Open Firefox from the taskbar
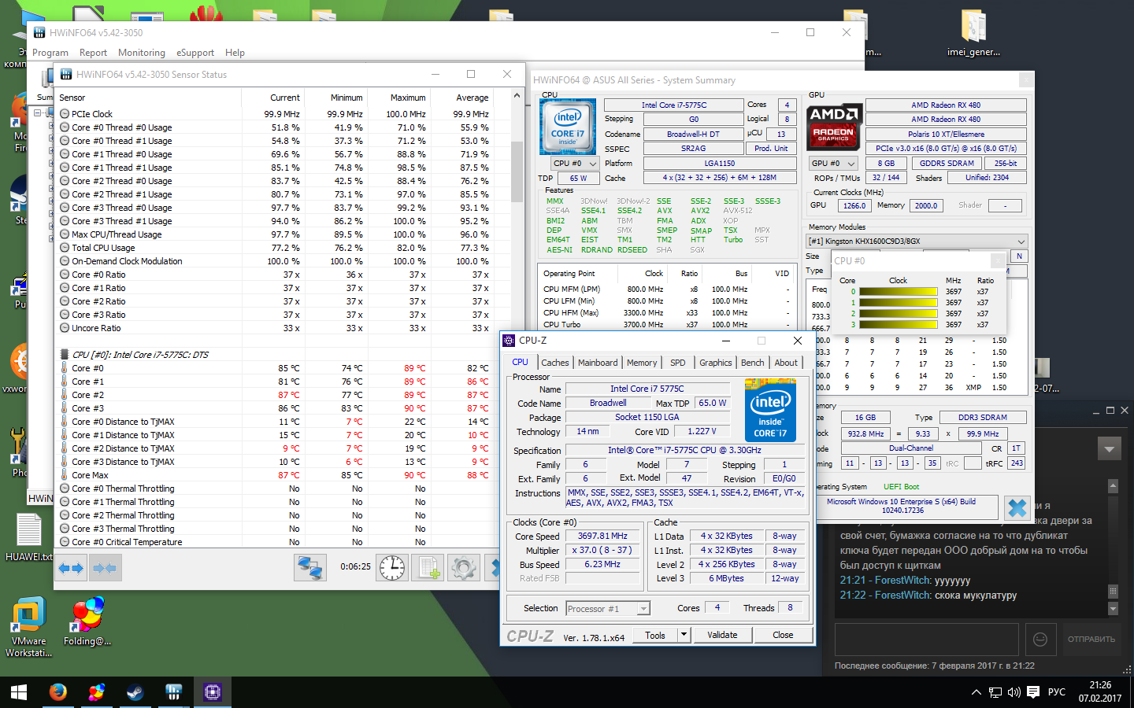The height and width of the screenshot is (708, 1134). pos(57,692)
